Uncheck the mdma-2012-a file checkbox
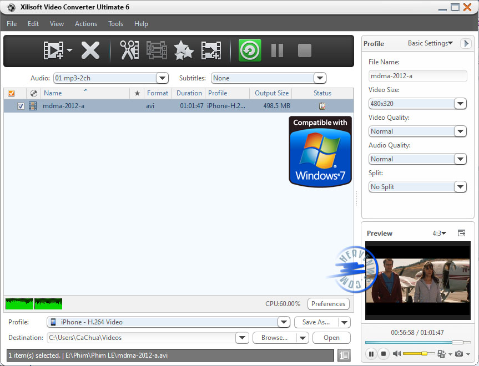This screenshot has width=479, height=366. tap(21, 106)
